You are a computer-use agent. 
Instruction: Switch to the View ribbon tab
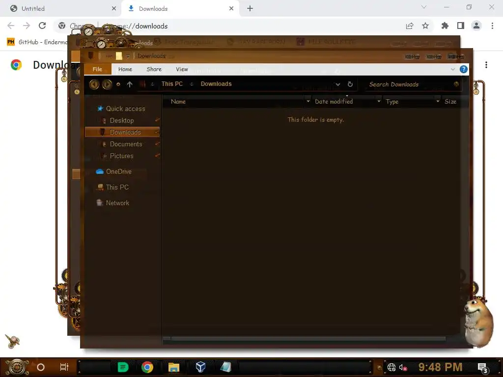(182, 69)
